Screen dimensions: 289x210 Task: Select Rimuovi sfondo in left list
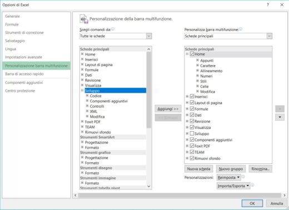98,132
